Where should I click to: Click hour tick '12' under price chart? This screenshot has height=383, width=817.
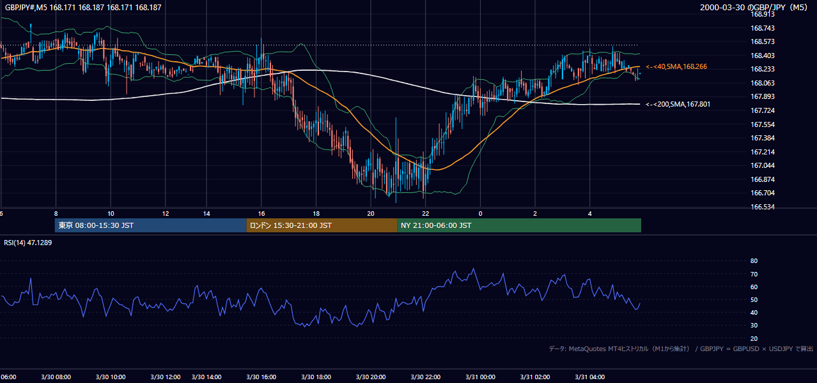pyautogui.click(x=166, y=213)
